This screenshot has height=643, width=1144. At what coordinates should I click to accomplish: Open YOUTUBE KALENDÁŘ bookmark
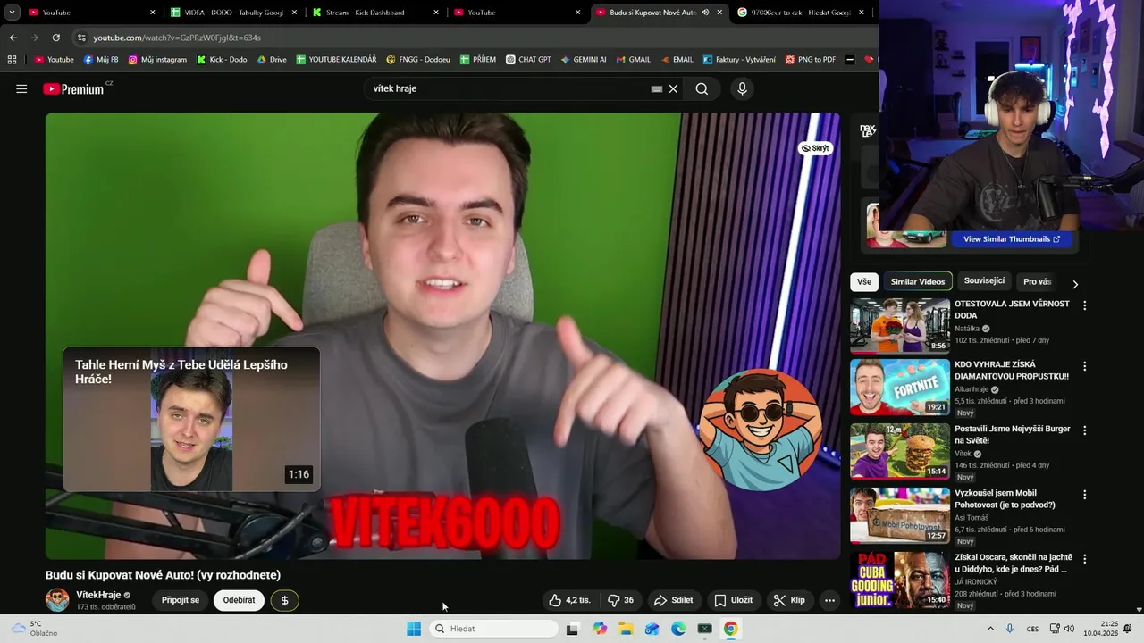point(336,60)
